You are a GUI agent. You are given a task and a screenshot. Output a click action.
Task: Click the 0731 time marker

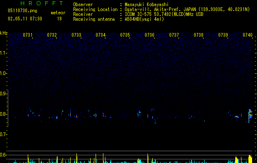click(27, 35)
